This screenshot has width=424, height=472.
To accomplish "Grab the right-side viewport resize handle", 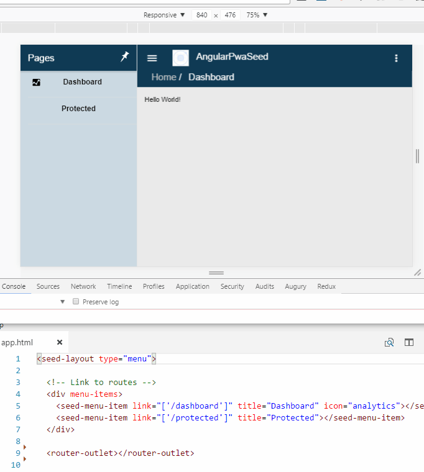I will [x=417, y=156].
